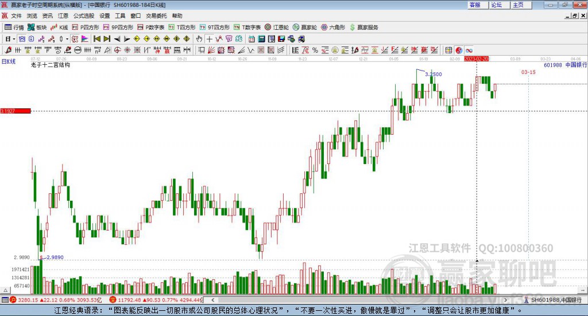Viewport: 588px width, 316px height.
Task: Open the P数字表 number table
Action: click(151, 28)
